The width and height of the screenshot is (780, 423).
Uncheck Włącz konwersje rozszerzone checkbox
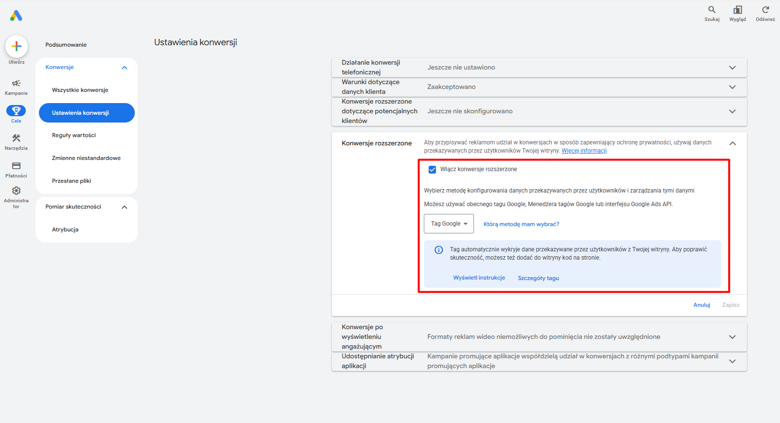tap(432, 170)
